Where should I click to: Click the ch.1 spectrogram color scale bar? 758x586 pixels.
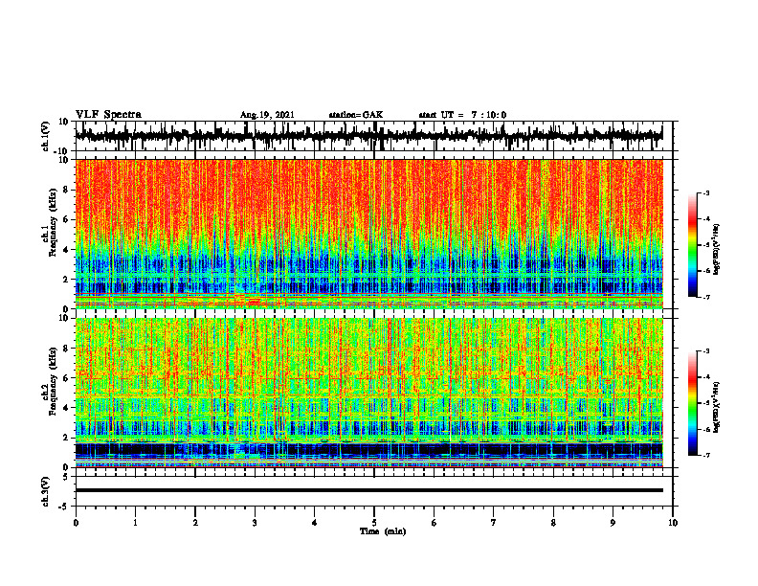[x=692, y=245]
